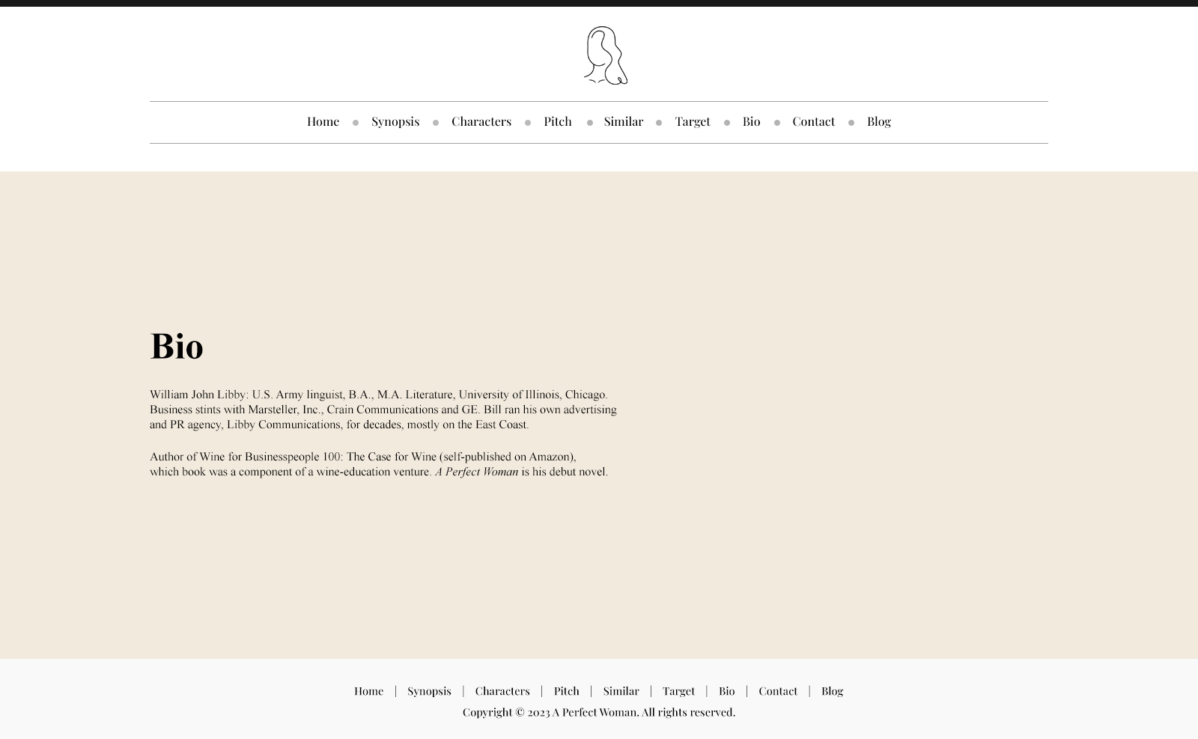The width and height of the screenshot is (1198, 739).
Task: Open the Pitch page from the header
Action: [557, 121]
